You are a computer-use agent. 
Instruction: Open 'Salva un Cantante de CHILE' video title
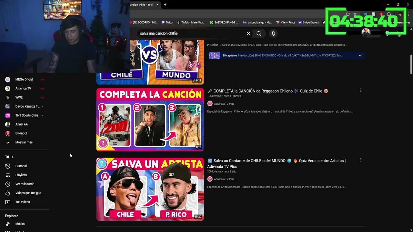276,163
